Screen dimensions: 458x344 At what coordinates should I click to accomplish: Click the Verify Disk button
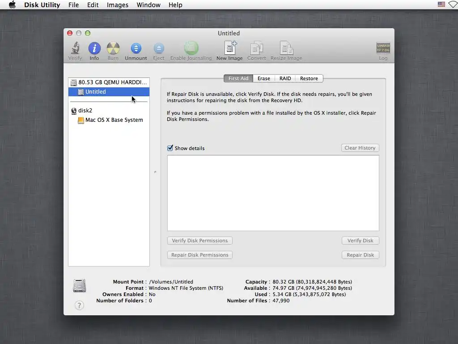coord(360,241)
